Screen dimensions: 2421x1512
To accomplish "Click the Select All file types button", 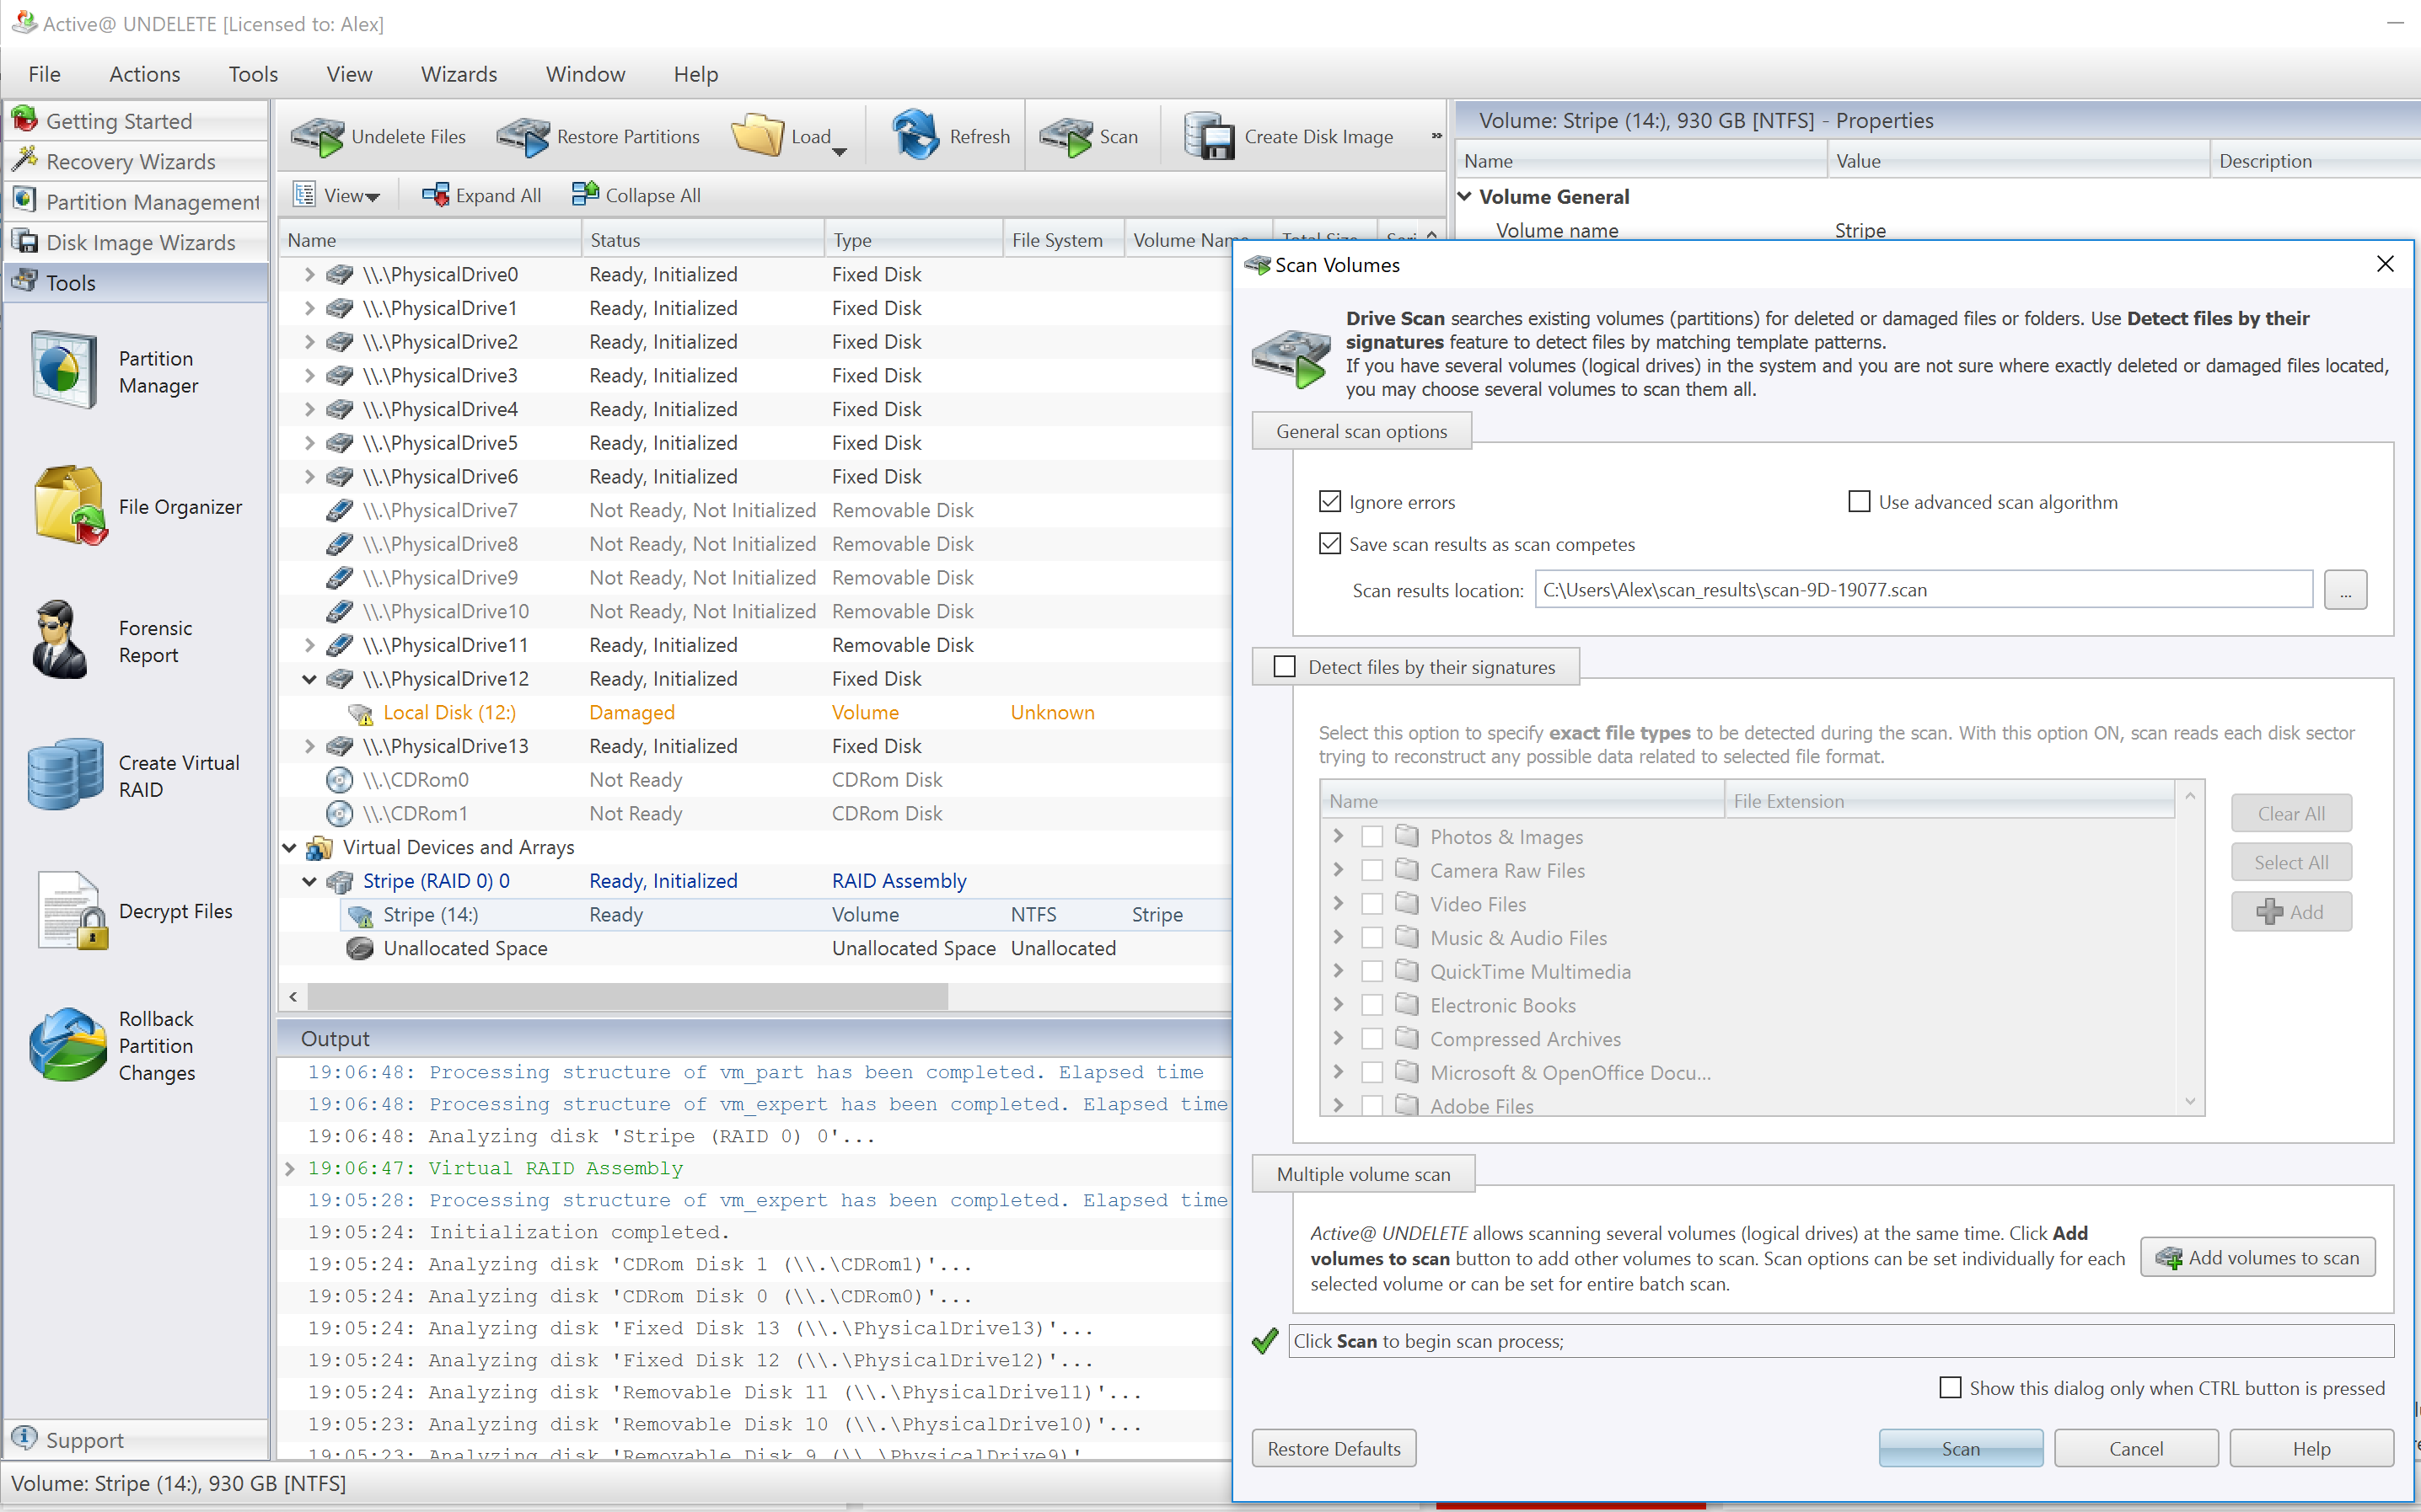I will (2291, 862).
